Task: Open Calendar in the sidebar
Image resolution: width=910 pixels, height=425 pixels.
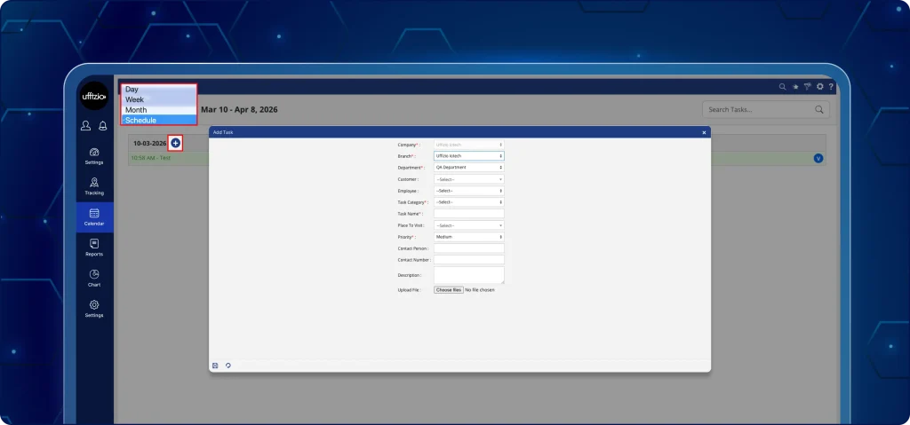Action: tap(94, 217)
